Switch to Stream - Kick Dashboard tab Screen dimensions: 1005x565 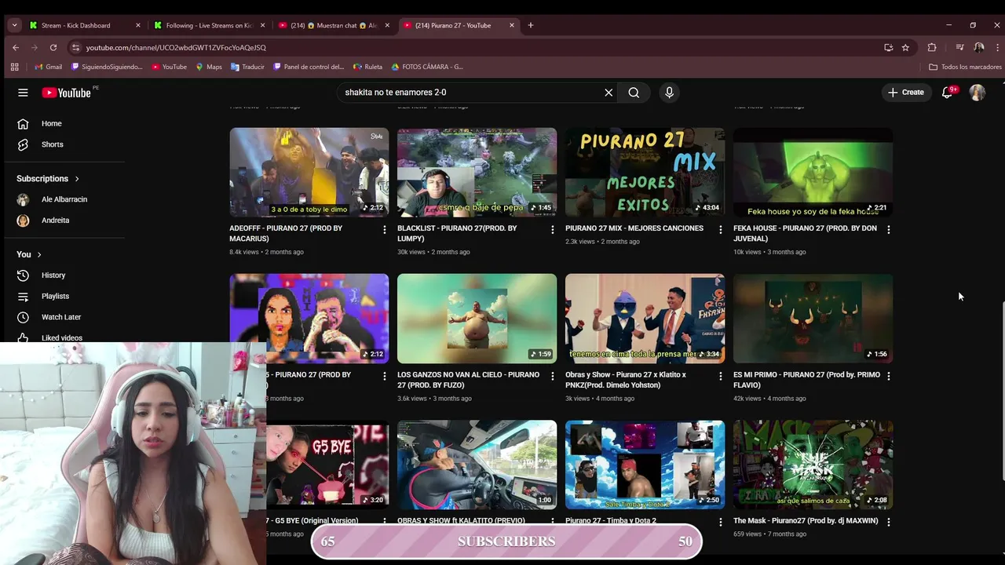[83, 25]
